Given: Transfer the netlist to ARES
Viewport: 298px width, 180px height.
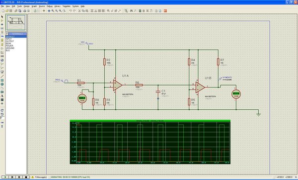Looking at the screenshot, I should tap(165, 11).
